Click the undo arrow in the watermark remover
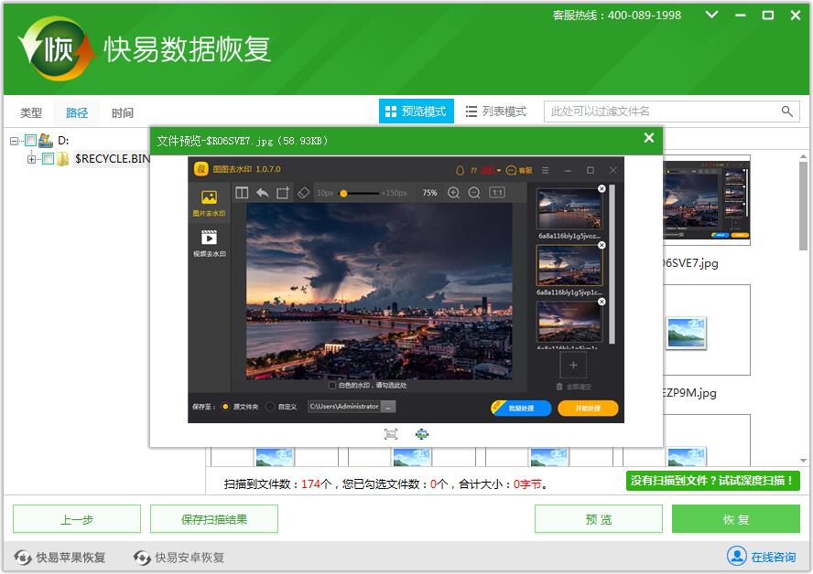 263,193
